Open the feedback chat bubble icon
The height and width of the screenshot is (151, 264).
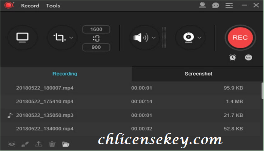click(x=215, y=5)
